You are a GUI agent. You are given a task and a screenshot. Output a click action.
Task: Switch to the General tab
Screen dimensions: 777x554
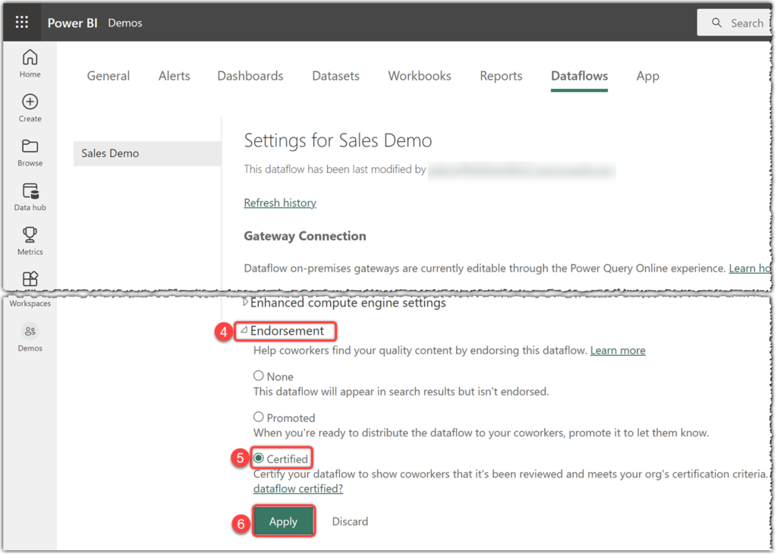pyautogui.click(x=109, y=76)
